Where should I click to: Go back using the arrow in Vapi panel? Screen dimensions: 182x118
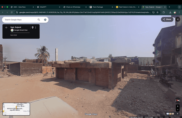click(x=6, y=27)
